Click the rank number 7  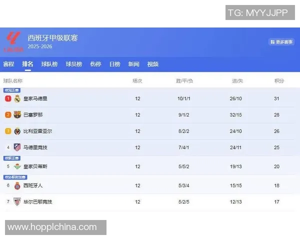click(8, 201)
